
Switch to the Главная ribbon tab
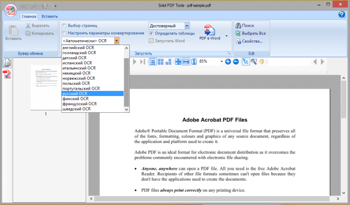pos(29,16)
